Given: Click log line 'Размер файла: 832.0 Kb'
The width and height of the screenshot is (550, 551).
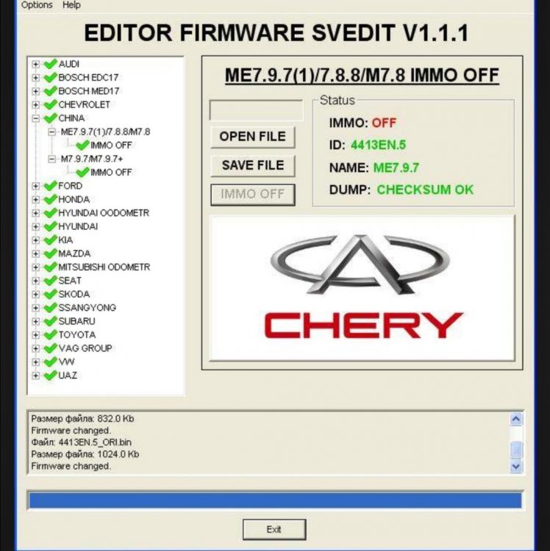Looking at the screenshot, I should tap(82, 419).
